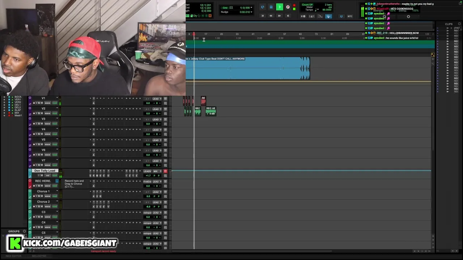Click red output window icon on Don Tolly Lead

pos(165,171)
